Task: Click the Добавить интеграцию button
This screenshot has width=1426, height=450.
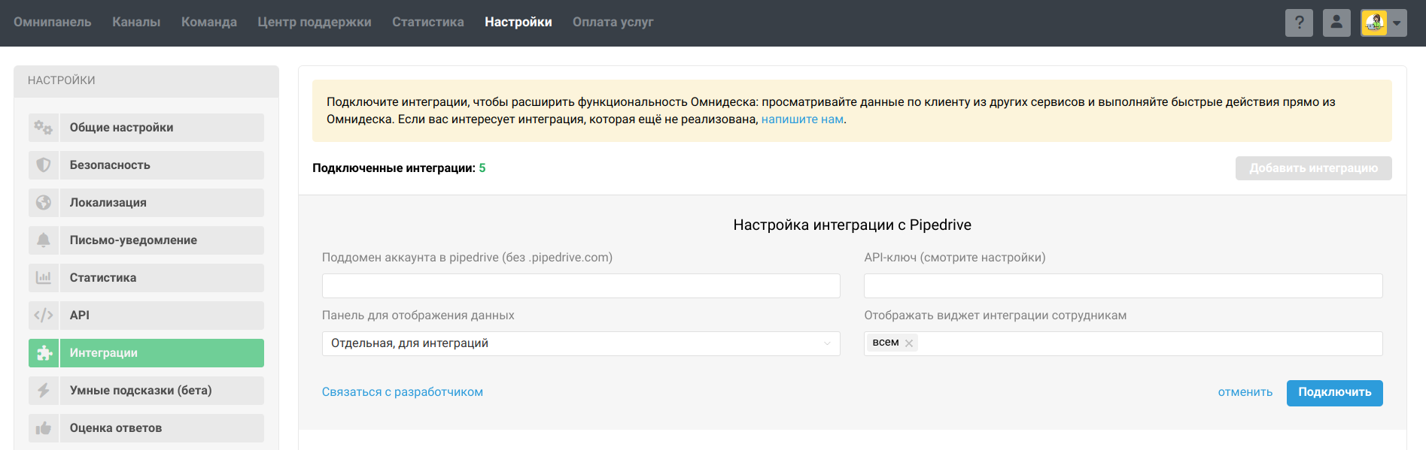Action: click(1314, 168)
